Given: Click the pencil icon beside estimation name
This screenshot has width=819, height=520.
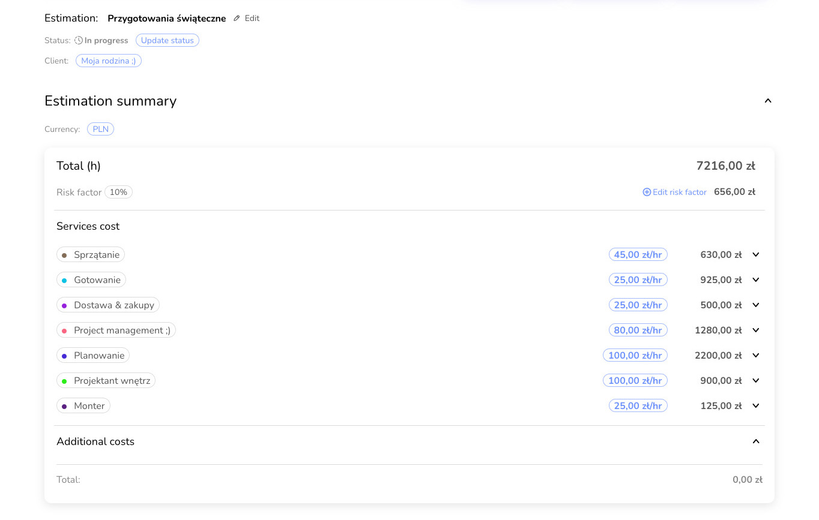Looking at the screenshot, I should [237, 19].
